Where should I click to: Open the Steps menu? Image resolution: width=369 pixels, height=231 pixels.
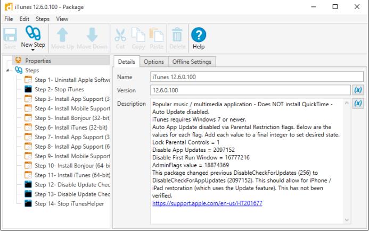pyautogui.click(x=43, y=19)
